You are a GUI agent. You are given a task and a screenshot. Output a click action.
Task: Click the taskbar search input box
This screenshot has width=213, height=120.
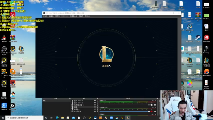coord(24,118)
